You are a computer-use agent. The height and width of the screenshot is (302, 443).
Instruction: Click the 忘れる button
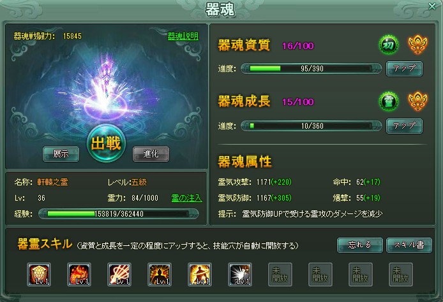(360, 245)
